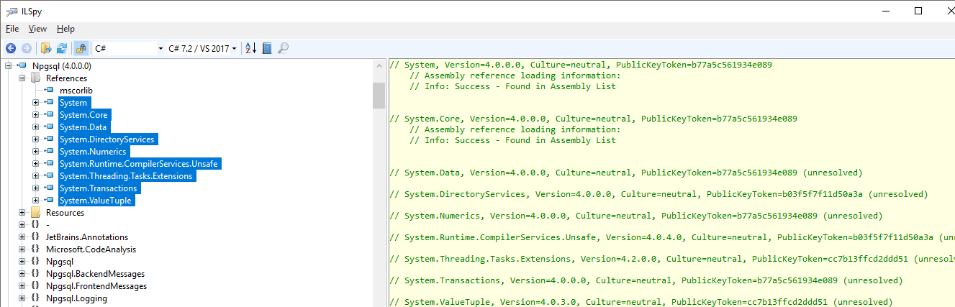Click the Npgsql assembly icon
This screenshot has width=955, height=307.
[22, 66]
